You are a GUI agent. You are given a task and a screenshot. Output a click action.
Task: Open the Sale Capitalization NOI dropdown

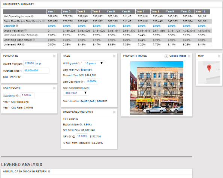(x=76, y=93)
